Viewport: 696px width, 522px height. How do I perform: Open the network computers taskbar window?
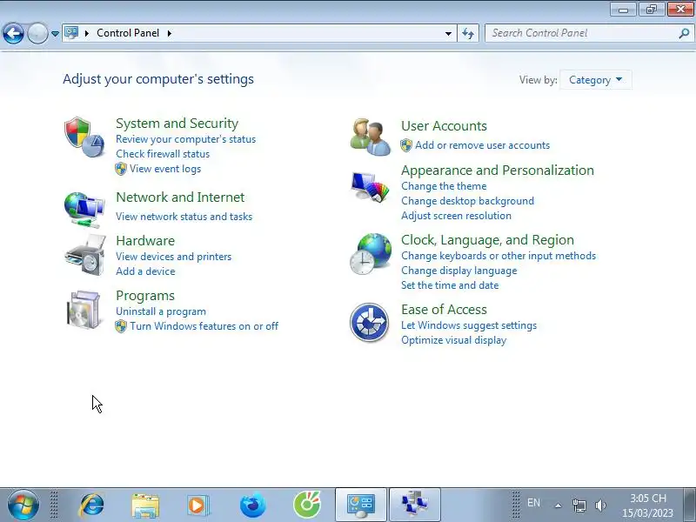click(415, 505)
